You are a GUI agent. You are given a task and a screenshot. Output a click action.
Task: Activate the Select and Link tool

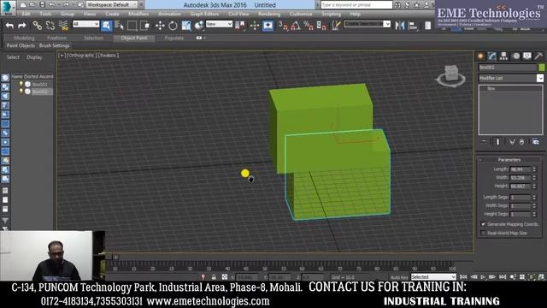click(x=37, y=26)
